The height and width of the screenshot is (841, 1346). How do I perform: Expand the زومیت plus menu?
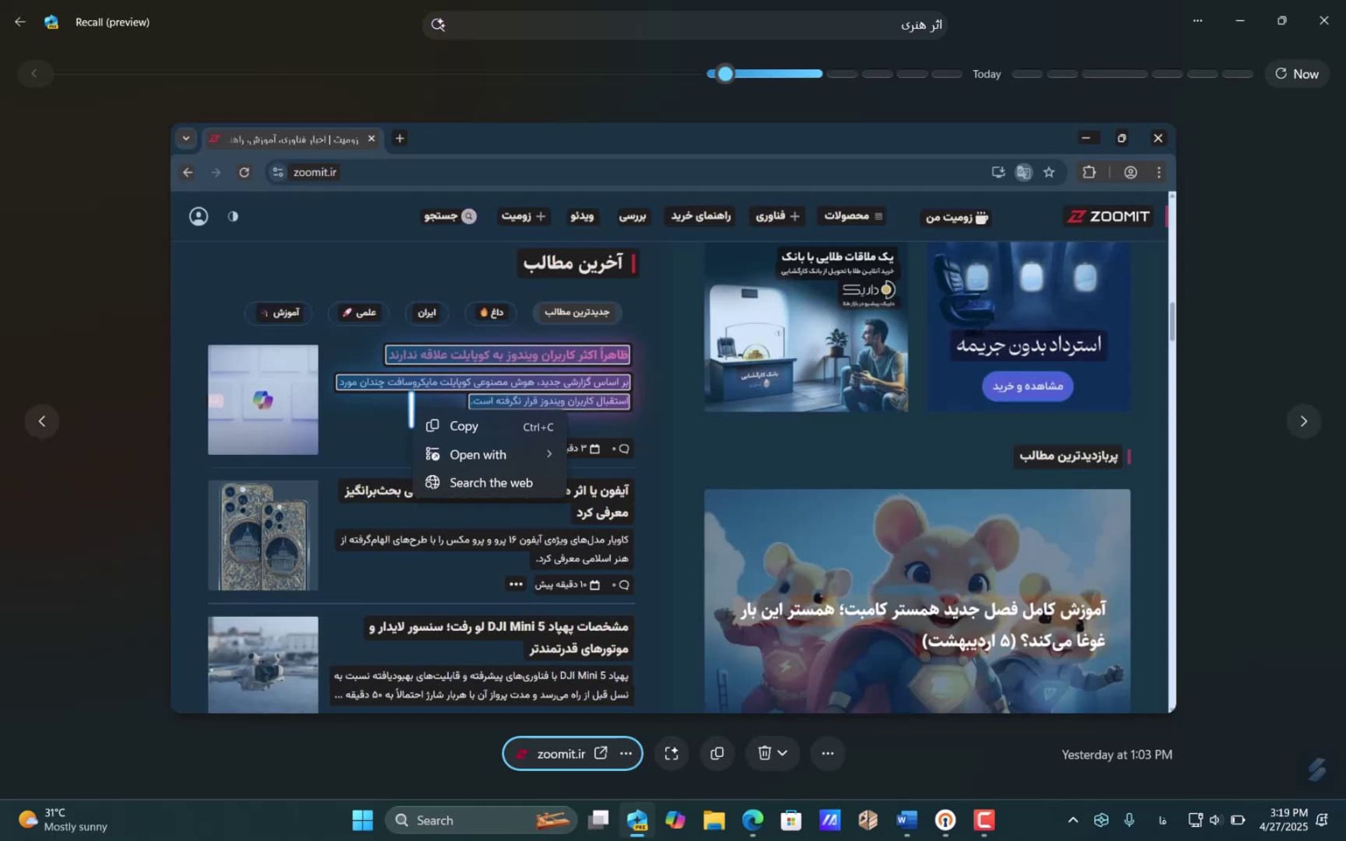pos(523,216)
